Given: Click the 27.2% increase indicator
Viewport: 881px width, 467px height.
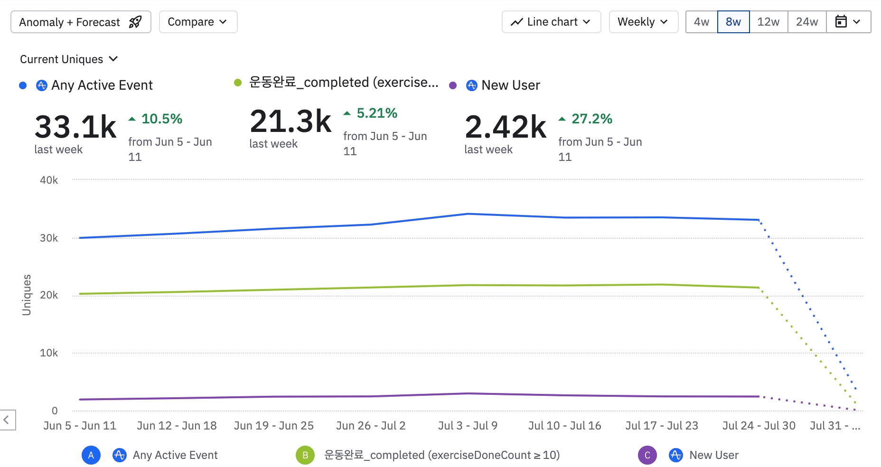Looking at the screenshot, I should 586,119.
